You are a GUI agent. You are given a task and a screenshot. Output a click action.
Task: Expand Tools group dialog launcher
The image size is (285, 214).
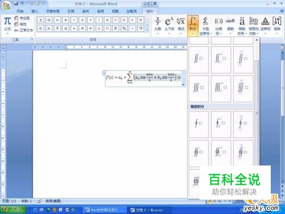pyautogui.click(x=32, y=39)
